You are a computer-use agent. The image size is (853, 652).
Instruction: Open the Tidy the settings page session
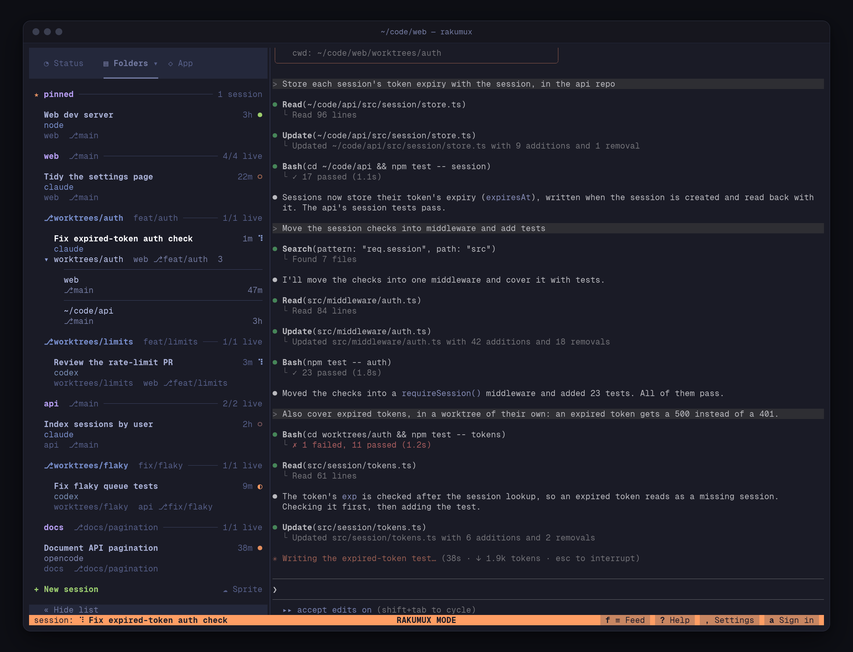coord(148,187)
